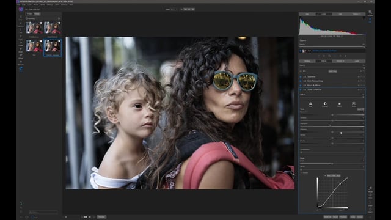Click the Cancel button

pyautogui.click(x=360, y=217)
